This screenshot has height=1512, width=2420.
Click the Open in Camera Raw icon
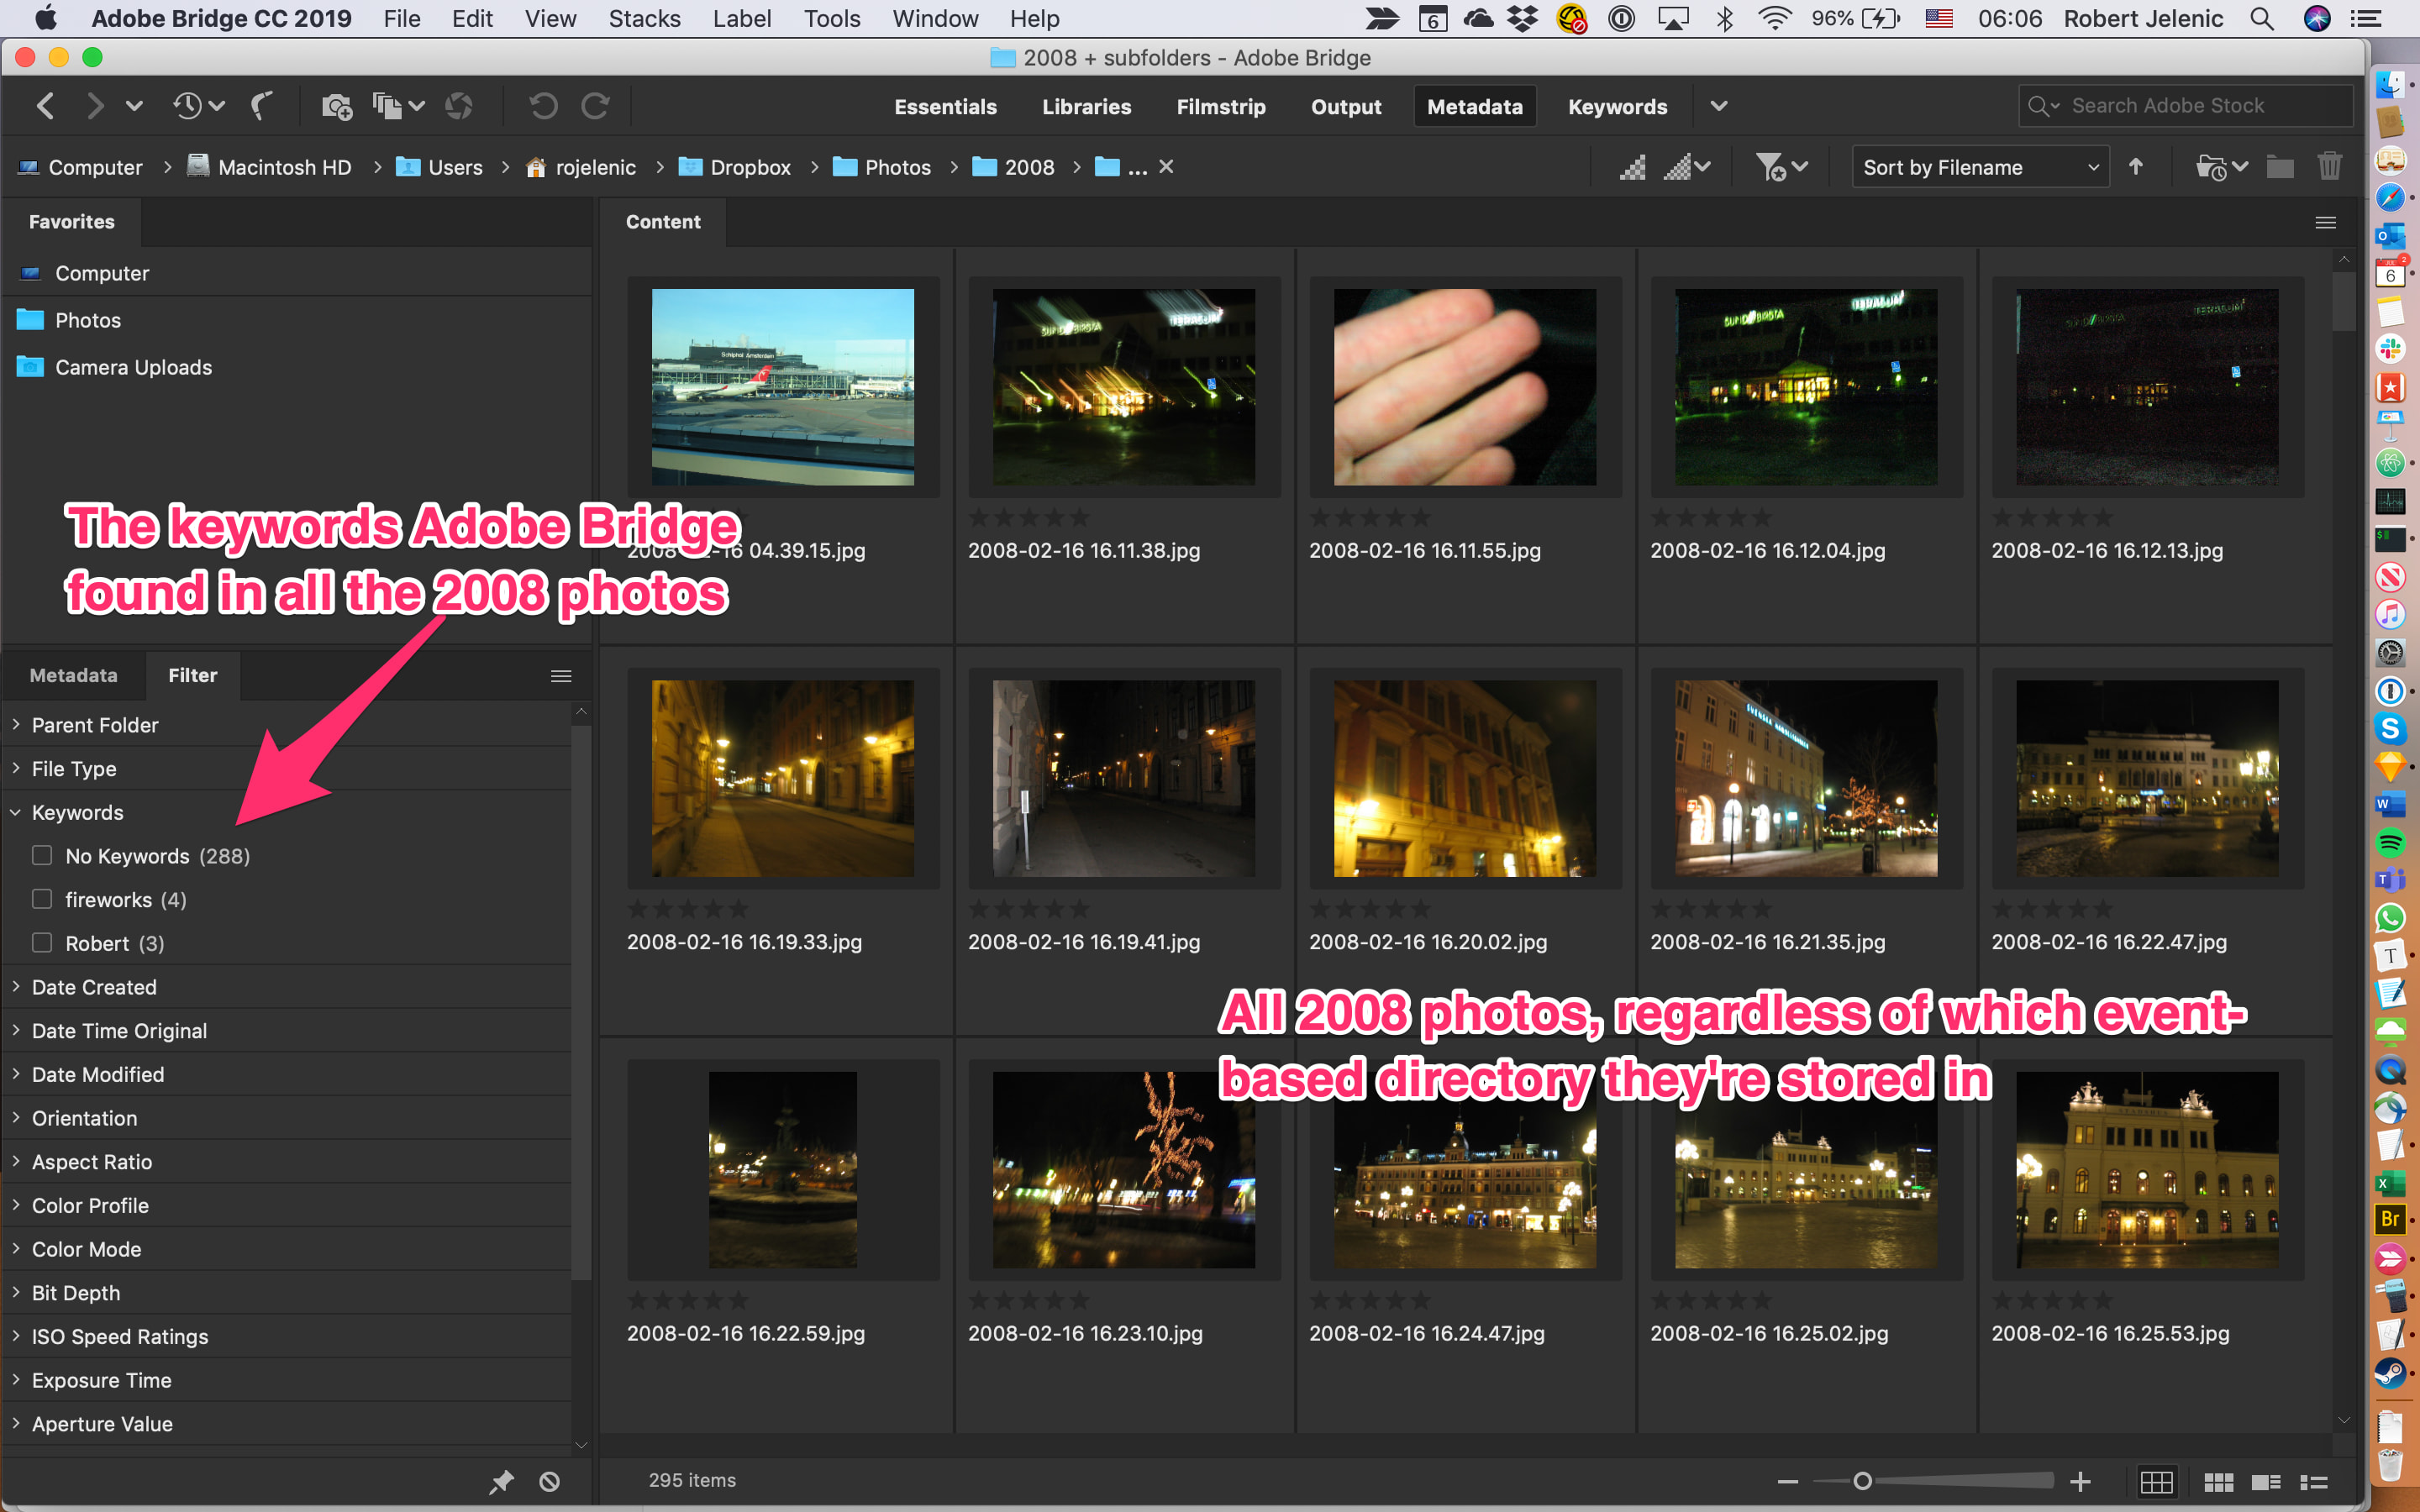coord(459,105)
